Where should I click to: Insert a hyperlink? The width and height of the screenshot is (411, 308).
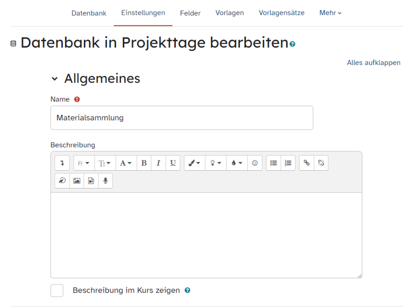click(306, 163)
